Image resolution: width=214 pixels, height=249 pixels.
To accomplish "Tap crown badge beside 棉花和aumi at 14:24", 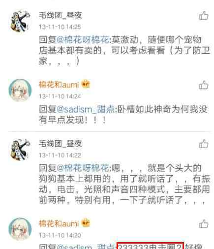I will pos(86,84).
